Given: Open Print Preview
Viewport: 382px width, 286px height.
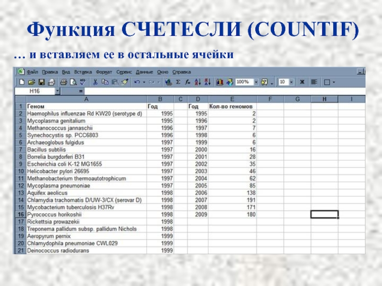Looking at the screenshot, I should click(x=73, y=82).
